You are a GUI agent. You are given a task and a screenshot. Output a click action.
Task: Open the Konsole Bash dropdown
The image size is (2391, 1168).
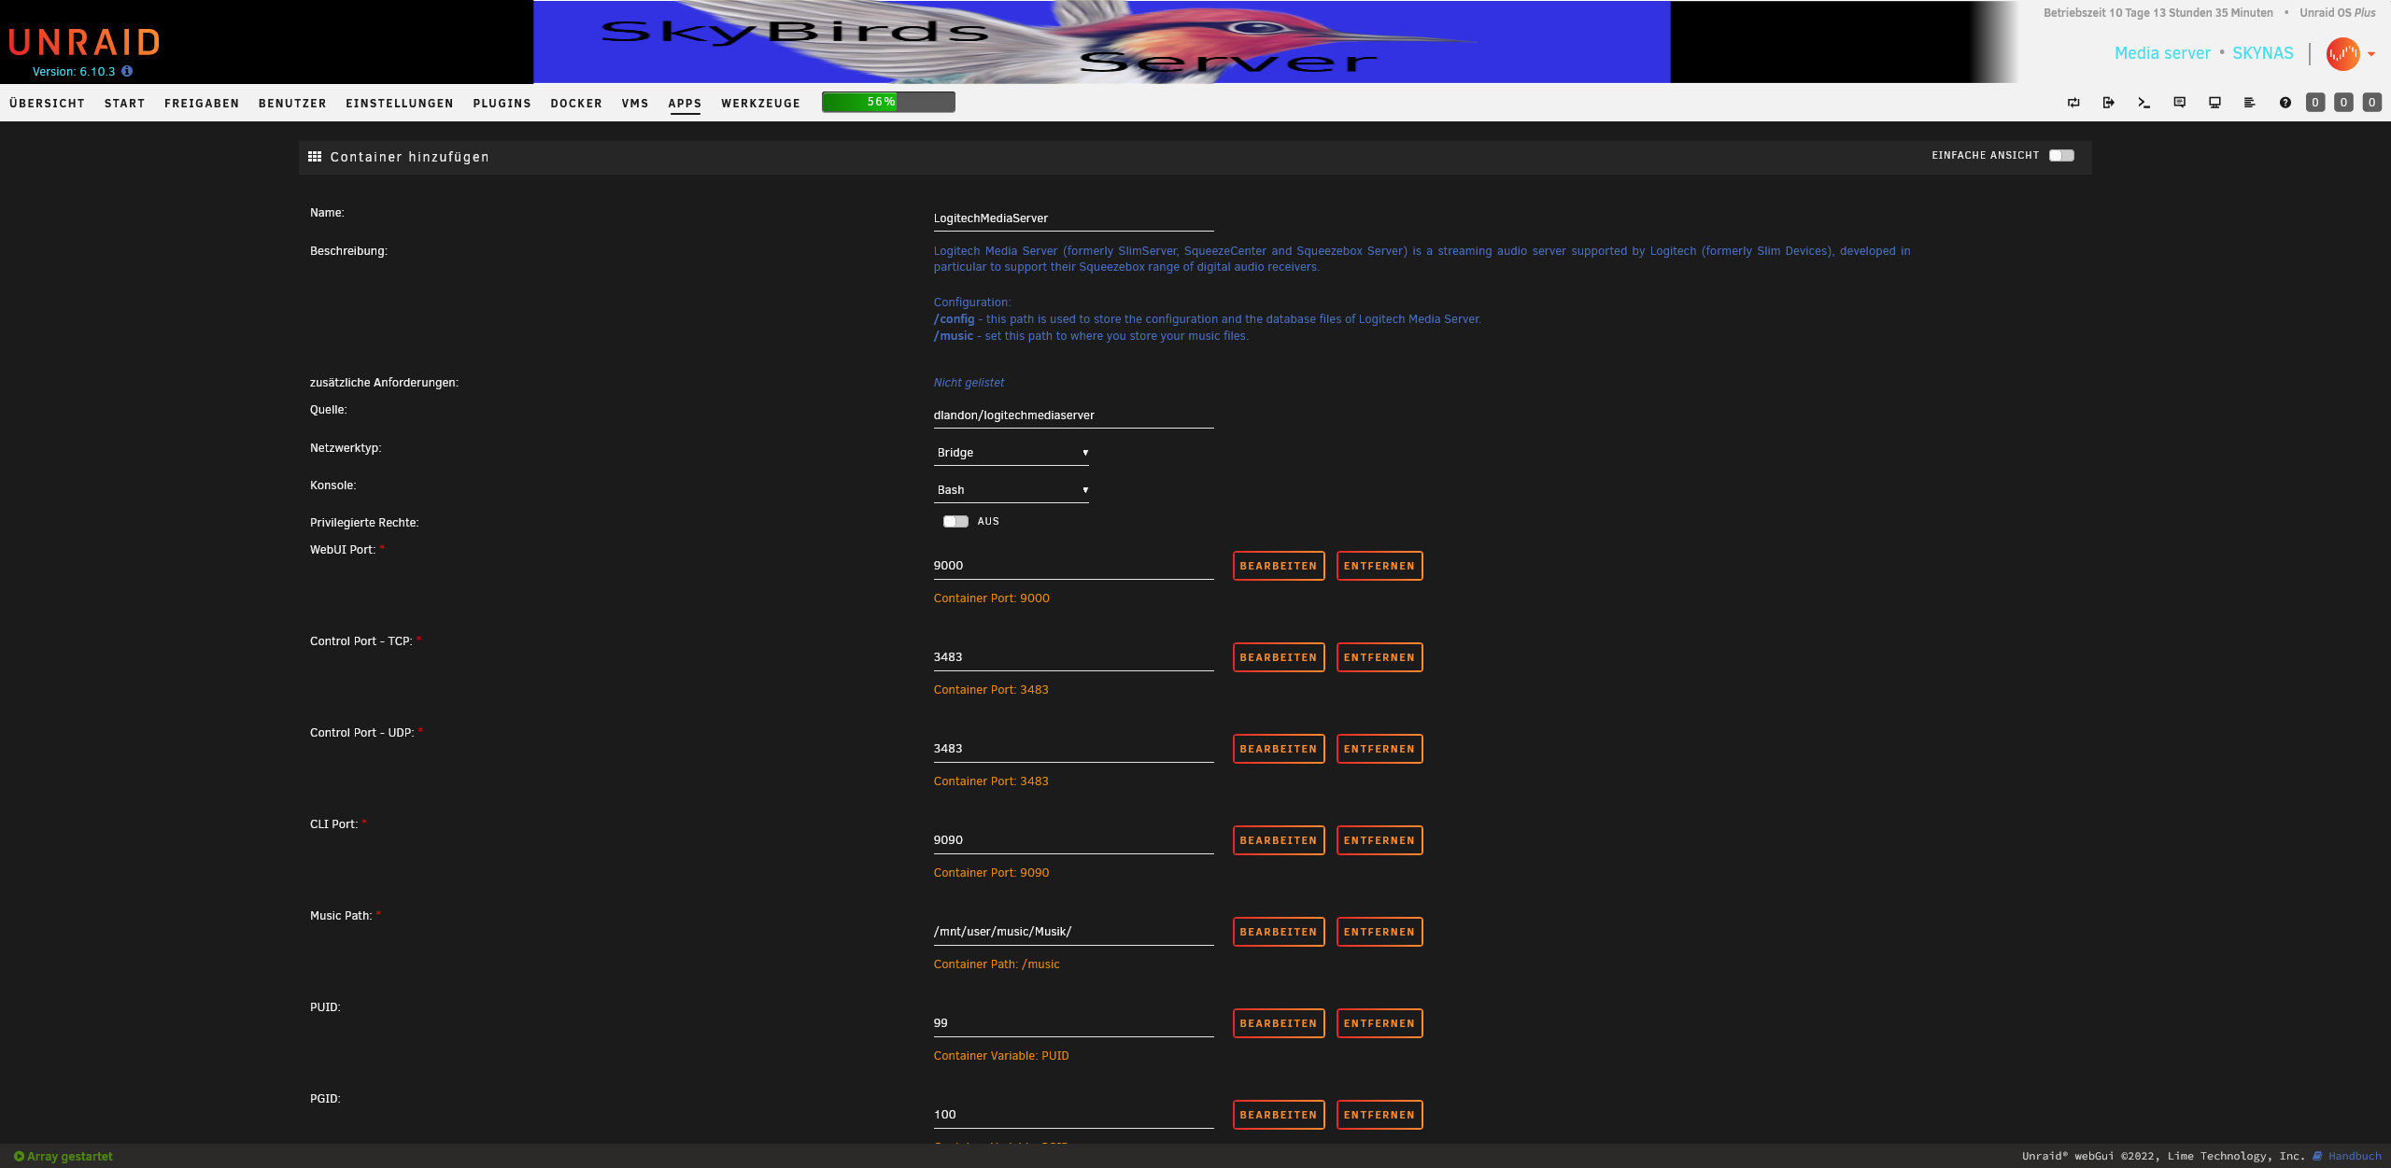click(x=1012, y=490)
